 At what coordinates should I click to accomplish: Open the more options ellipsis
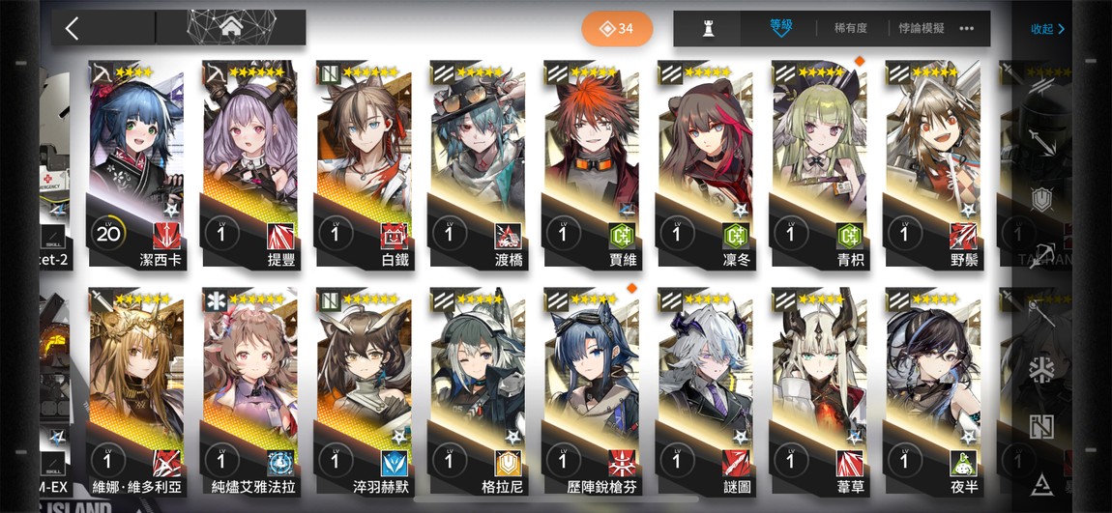click(967, 28)
